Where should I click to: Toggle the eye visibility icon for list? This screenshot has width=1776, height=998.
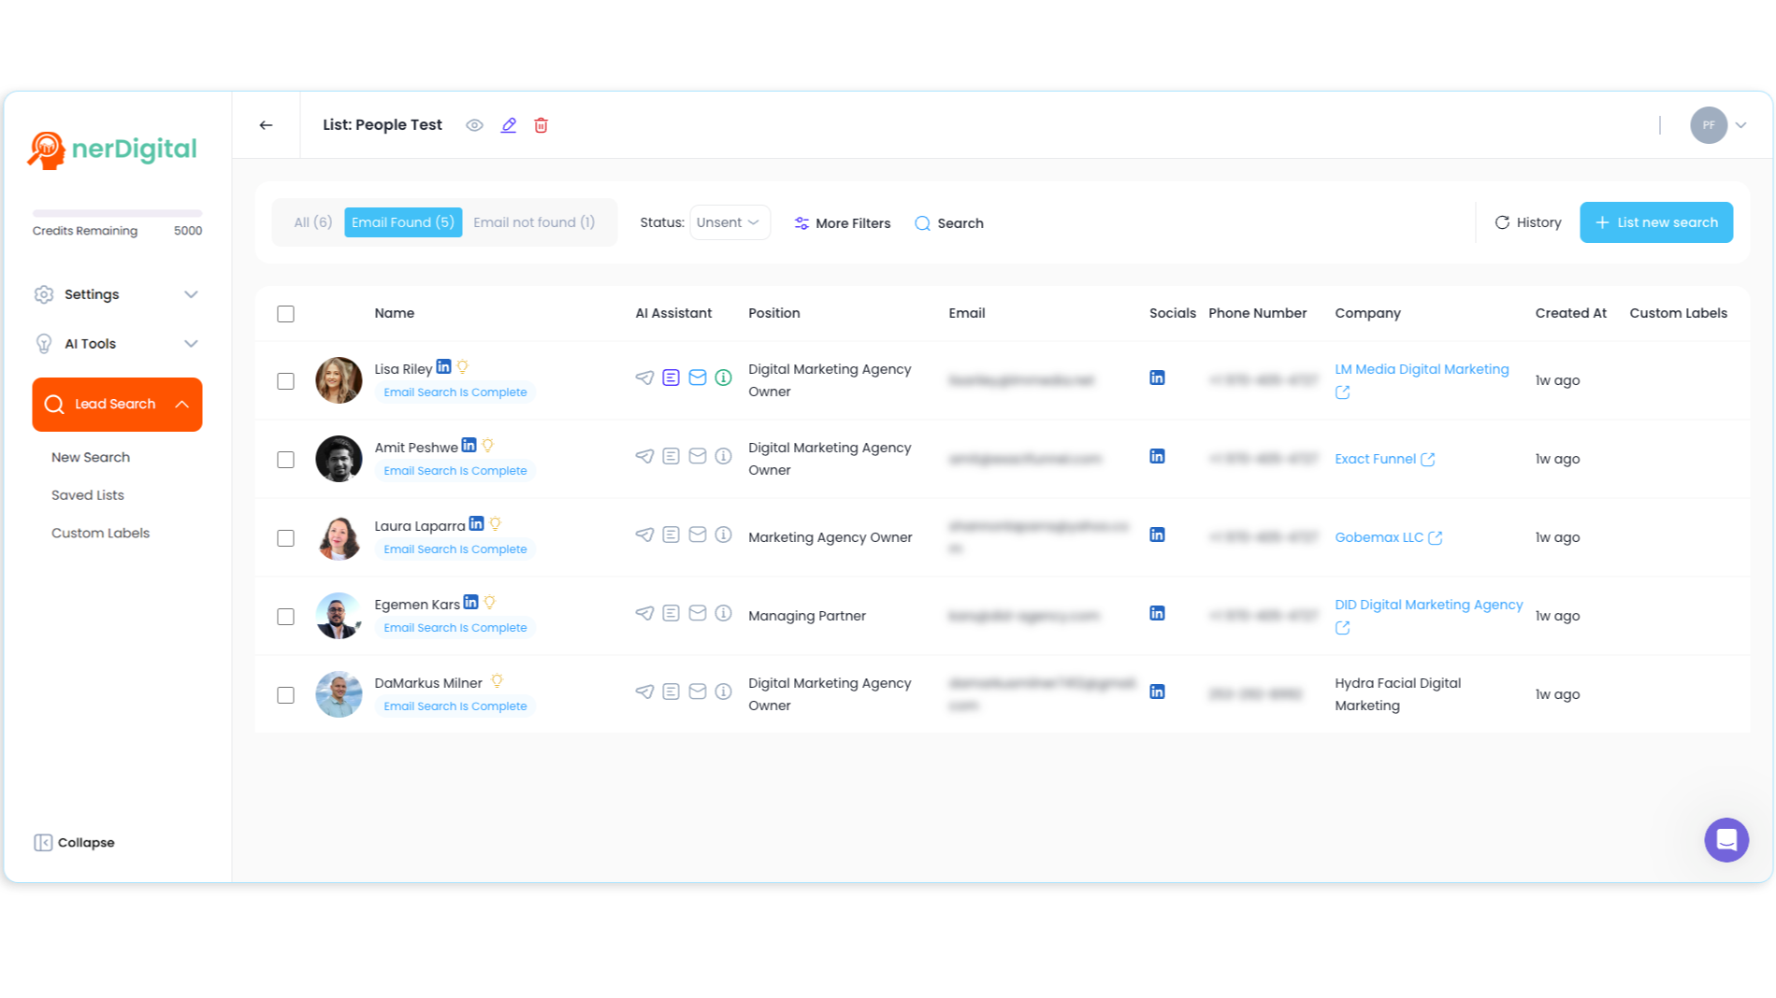(474, 125)
